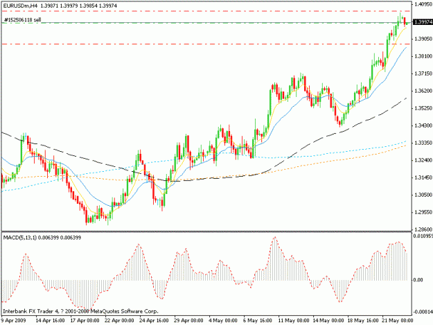Click the MACD 0.00 zero level label

[x=418, y=280]
